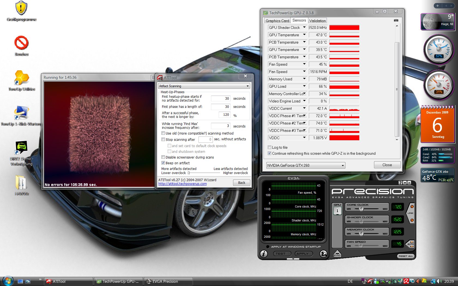
Task: Click the Switch Between Windows quick launch icon
Action: tap(28, 281)
